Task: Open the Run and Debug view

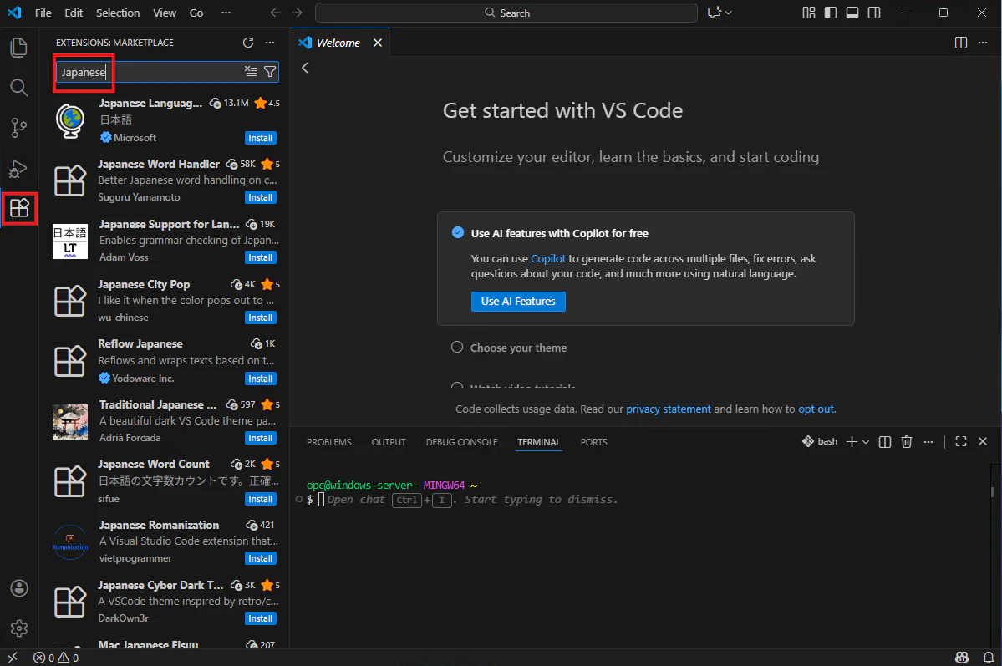Action: (19, 169)
